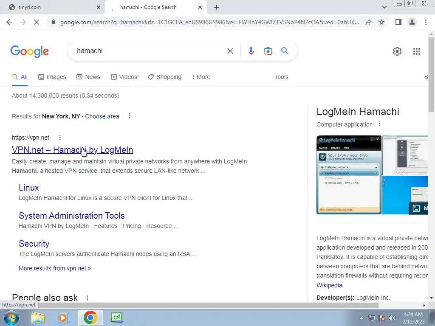Image resolution: width=435 pixels, height=326 pixels.
Task: Click the forward navigation arrow
Action: tap(23, 22)
